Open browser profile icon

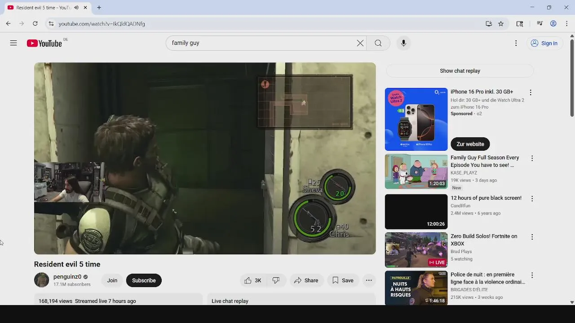pos(553,24)
